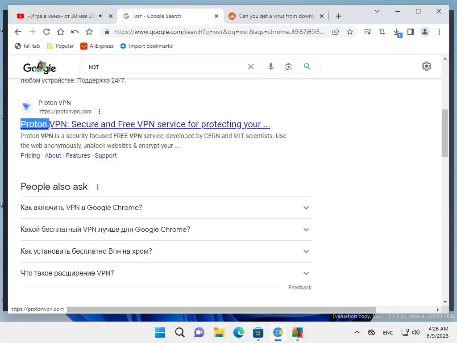Open the downloads icon with badge
Viewport: 457px width, 343px height.
397,32
